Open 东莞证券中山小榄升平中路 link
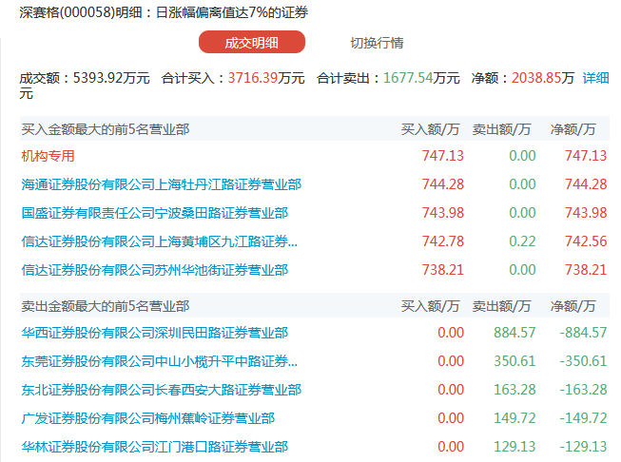 click(159, 361)
